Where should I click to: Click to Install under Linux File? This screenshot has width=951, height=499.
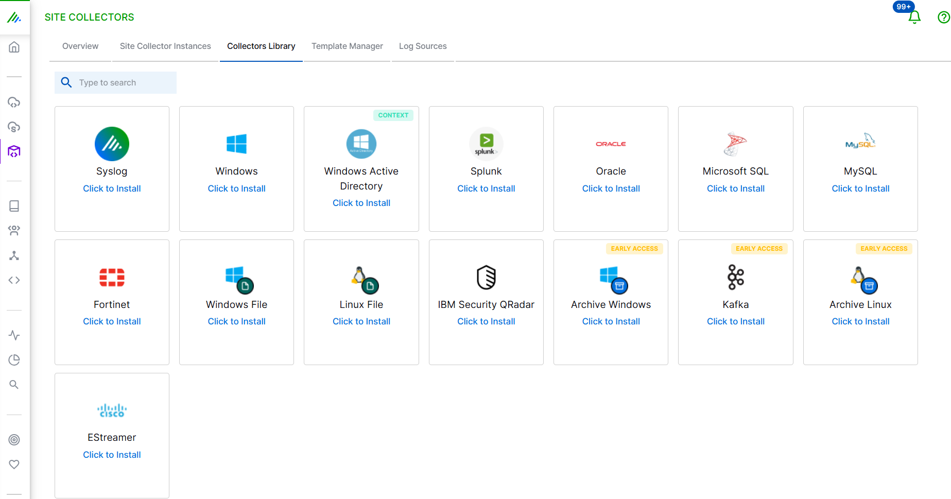tap(361, 321)
